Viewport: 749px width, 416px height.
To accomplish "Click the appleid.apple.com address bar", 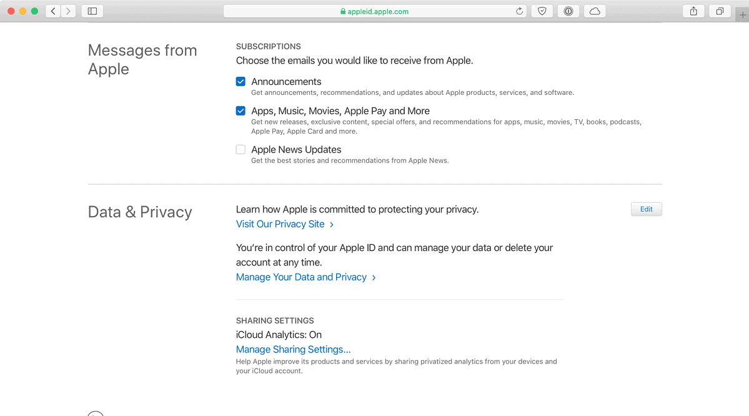I will (x=375, y=11).
